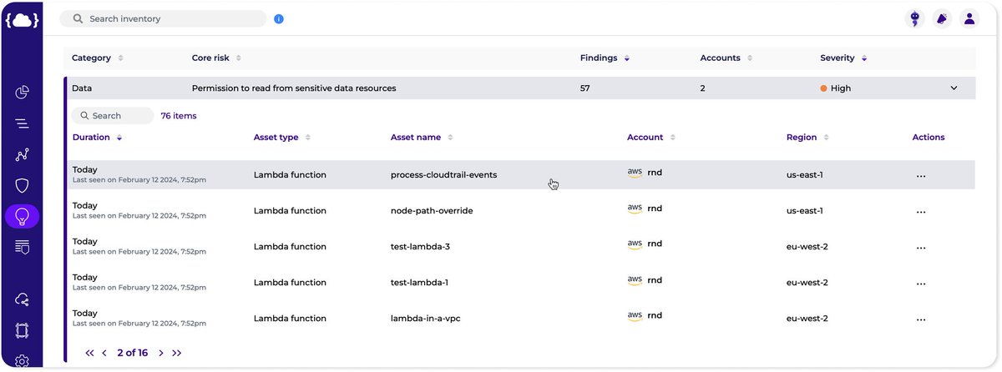Viewport: 1002px width, 372px height.
Task: Open the user profile icon
Action: point(969,18)
